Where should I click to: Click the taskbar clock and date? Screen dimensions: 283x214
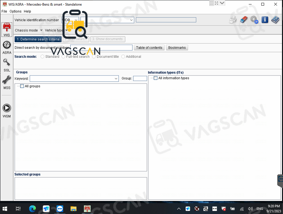274,209
